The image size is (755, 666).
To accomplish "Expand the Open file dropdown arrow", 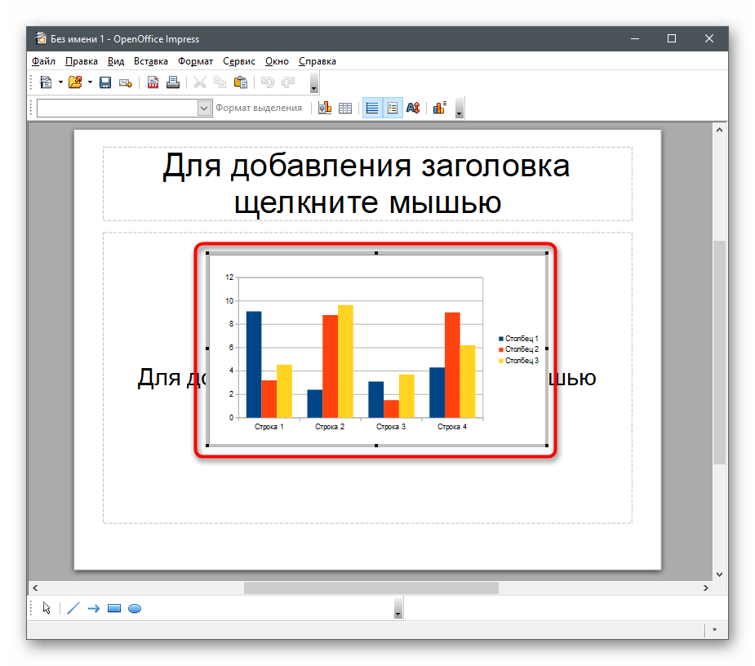I will 90,82.
